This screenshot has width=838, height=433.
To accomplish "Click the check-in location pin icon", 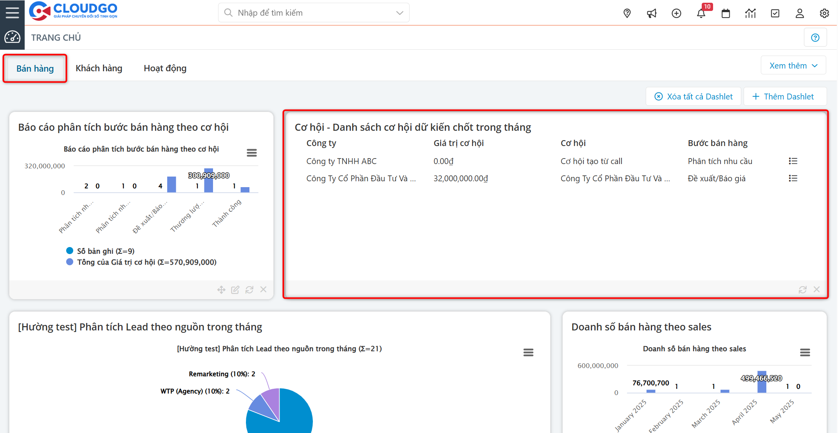I will (x=627, y=13).
